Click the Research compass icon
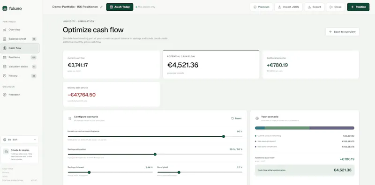 tap(5, 95)
